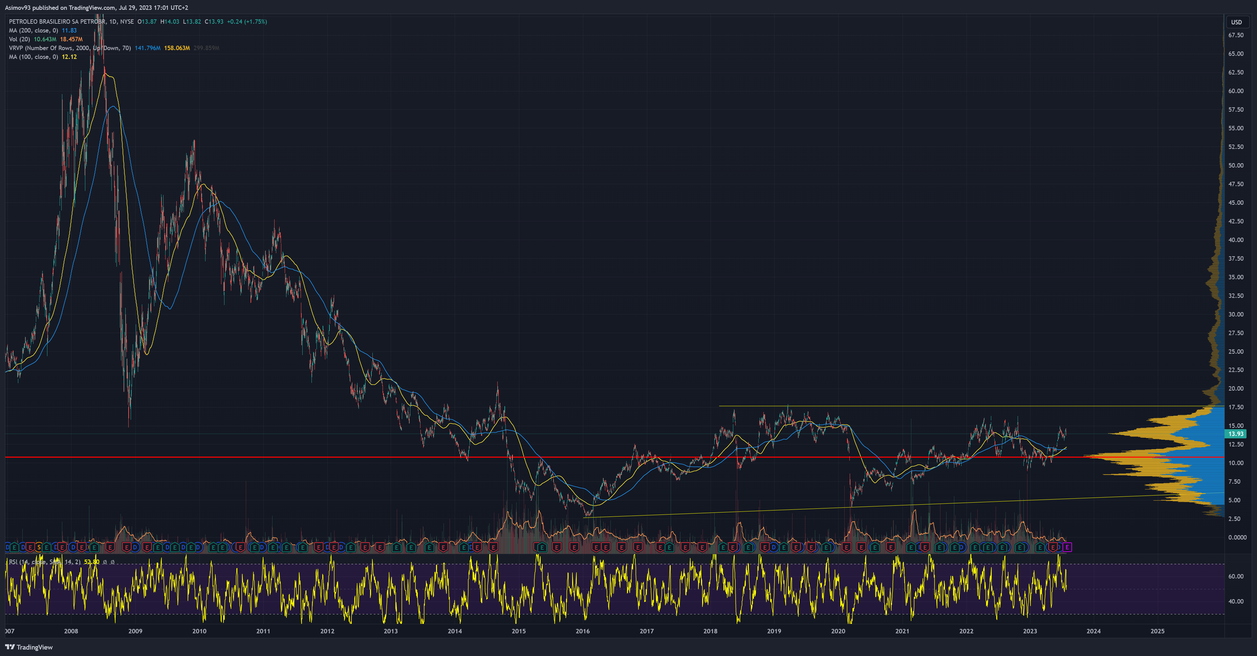
Task: Click the Vol (20) indicator legend
Action: 20,39
